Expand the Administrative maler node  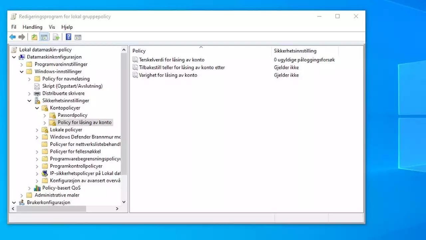point(22,195)
